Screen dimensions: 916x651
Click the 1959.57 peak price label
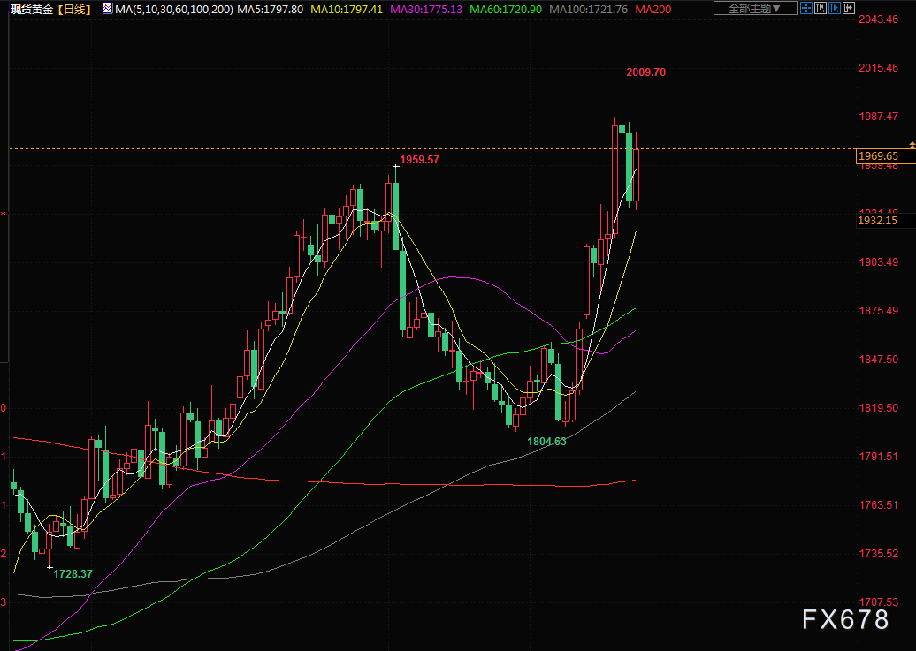tap(419, 160)
